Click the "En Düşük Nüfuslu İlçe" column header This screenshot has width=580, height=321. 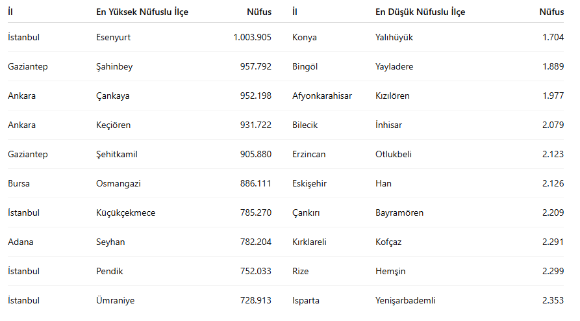tap(420, 12)
